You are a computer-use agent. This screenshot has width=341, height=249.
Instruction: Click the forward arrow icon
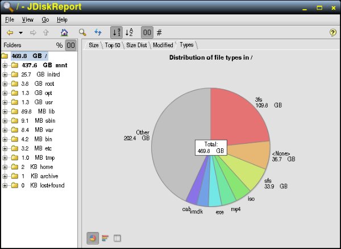(x=33, y=32)
